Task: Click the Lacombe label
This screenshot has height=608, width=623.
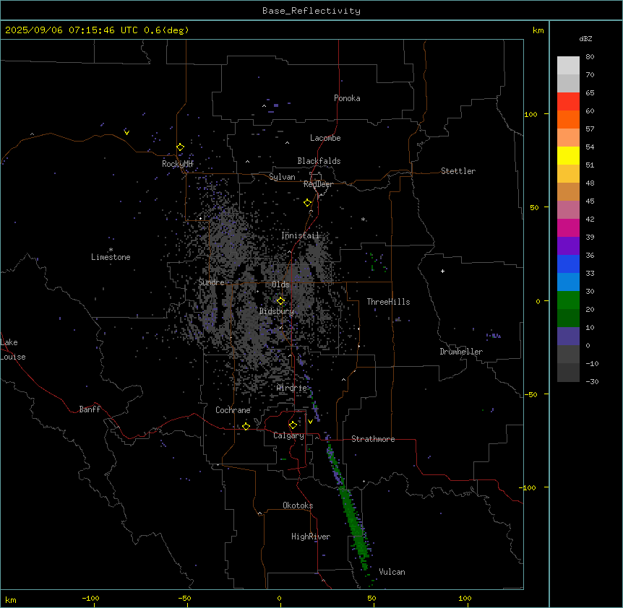Action: point(325,138)
